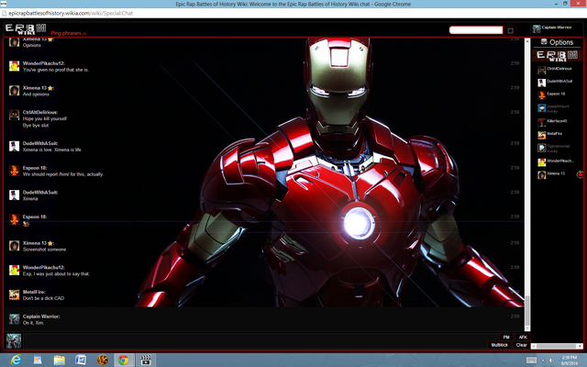Click your own avatar beside the message box
This screenshot has width=587, height=367.
point(14,341)
